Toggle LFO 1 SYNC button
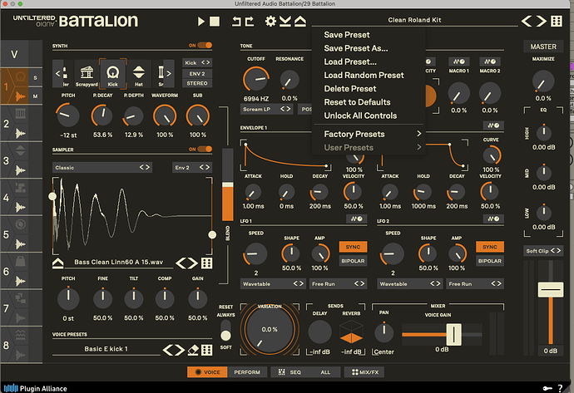574x393 pixels. [x=353, y=247]
